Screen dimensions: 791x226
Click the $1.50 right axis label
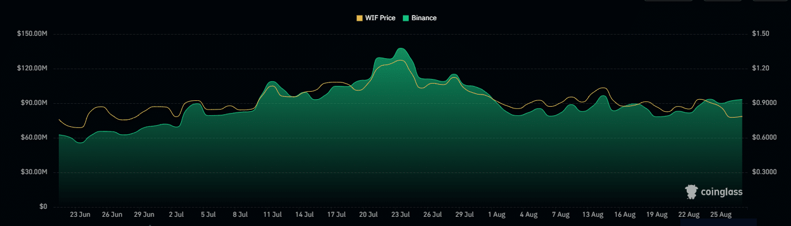761,34
